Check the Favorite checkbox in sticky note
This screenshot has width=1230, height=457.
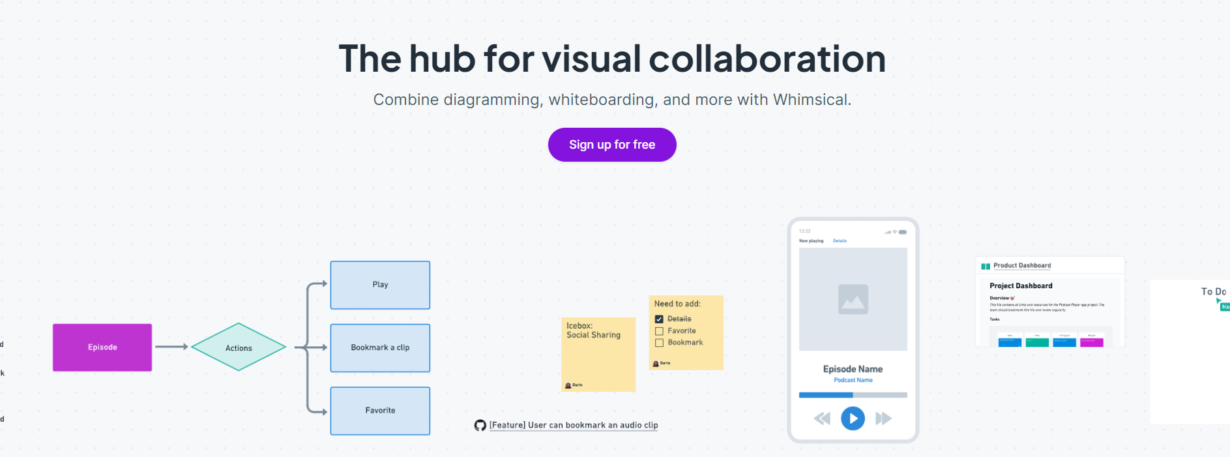pos(659,331)
